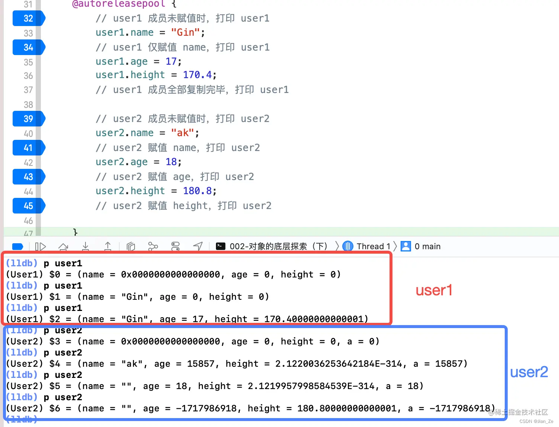This screenshot has width=559, height=427.
Task: Click line number 40 in gutter
Action: (28, 134)
